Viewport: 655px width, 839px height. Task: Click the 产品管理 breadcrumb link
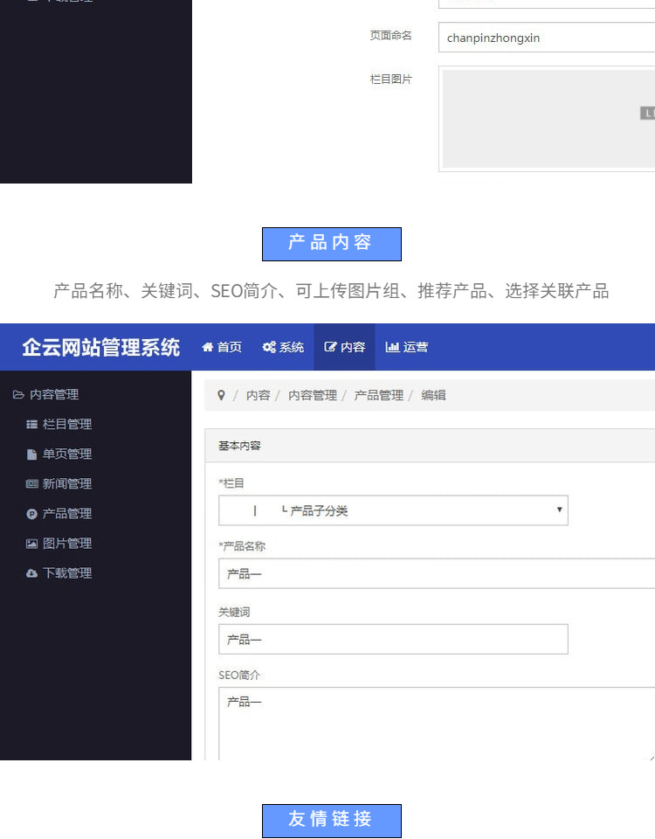tap(378, 395)
